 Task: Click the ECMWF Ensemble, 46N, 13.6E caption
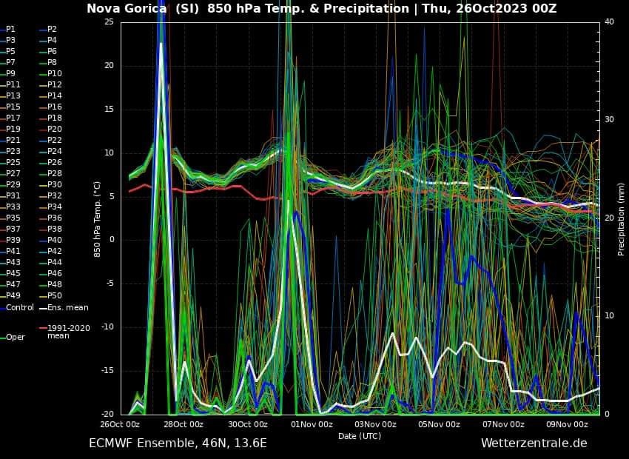(178, 443)
